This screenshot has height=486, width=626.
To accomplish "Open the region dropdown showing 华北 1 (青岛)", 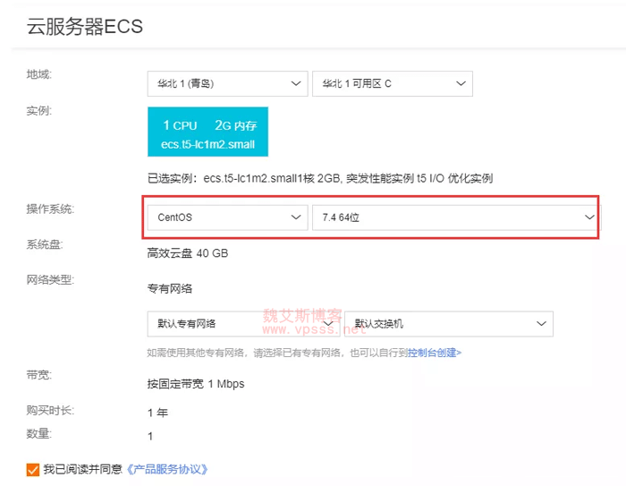I will click(227, 84).
